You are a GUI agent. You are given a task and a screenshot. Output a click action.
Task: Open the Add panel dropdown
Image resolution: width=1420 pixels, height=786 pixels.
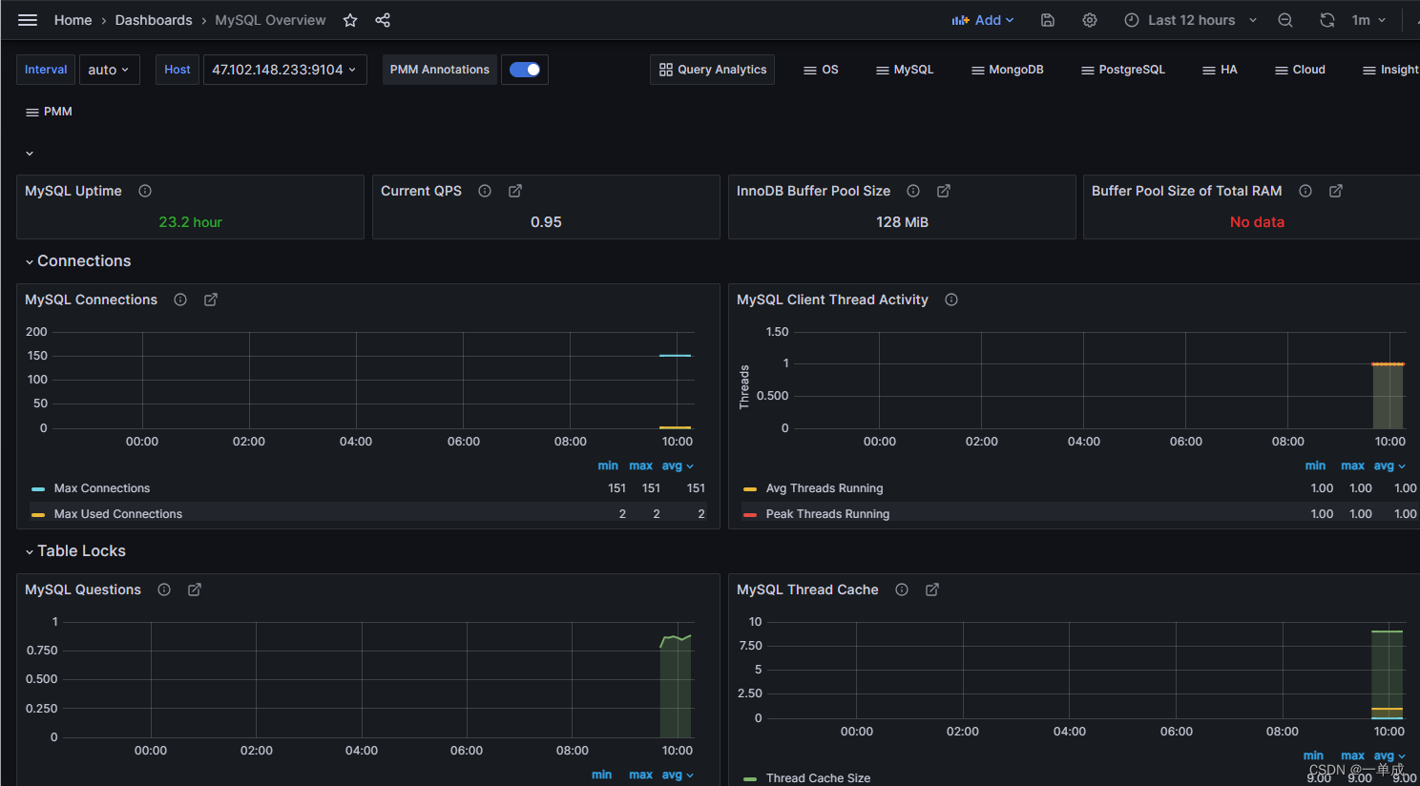tap(983, 20)
